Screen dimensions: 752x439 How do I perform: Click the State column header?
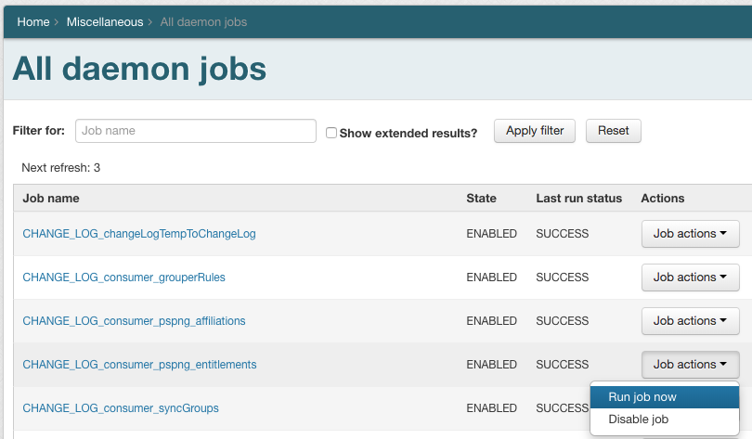[481, 199]
